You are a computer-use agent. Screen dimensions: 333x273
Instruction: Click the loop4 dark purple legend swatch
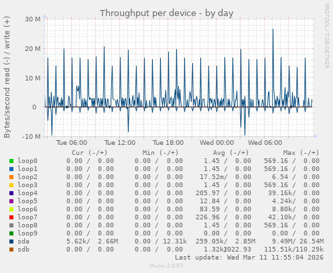click(11, 193)
